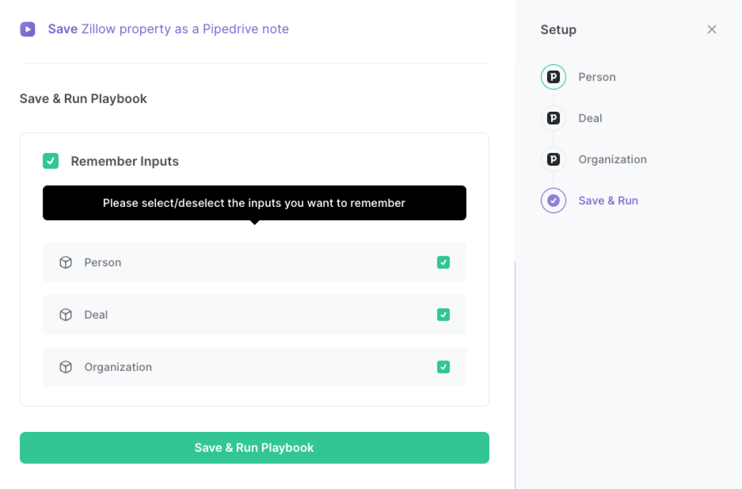
Task: Click the cube icon in the Deal row
Action: 66,315
